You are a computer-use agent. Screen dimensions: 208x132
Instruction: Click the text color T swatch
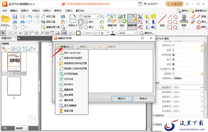(113, 33)
